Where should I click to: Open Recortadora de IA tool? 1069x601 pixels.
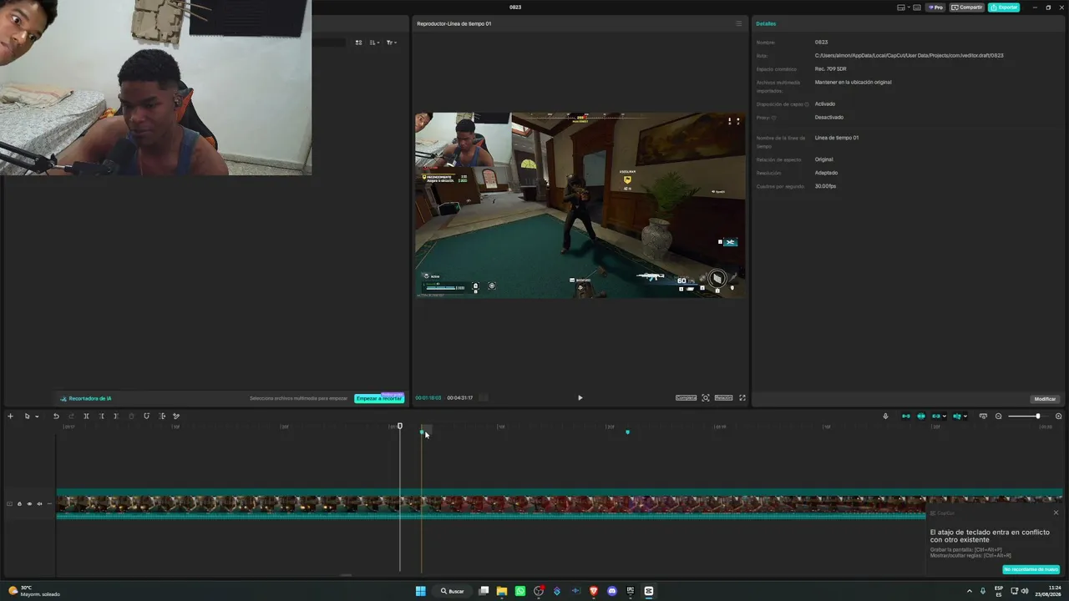[x=86, y=398]
